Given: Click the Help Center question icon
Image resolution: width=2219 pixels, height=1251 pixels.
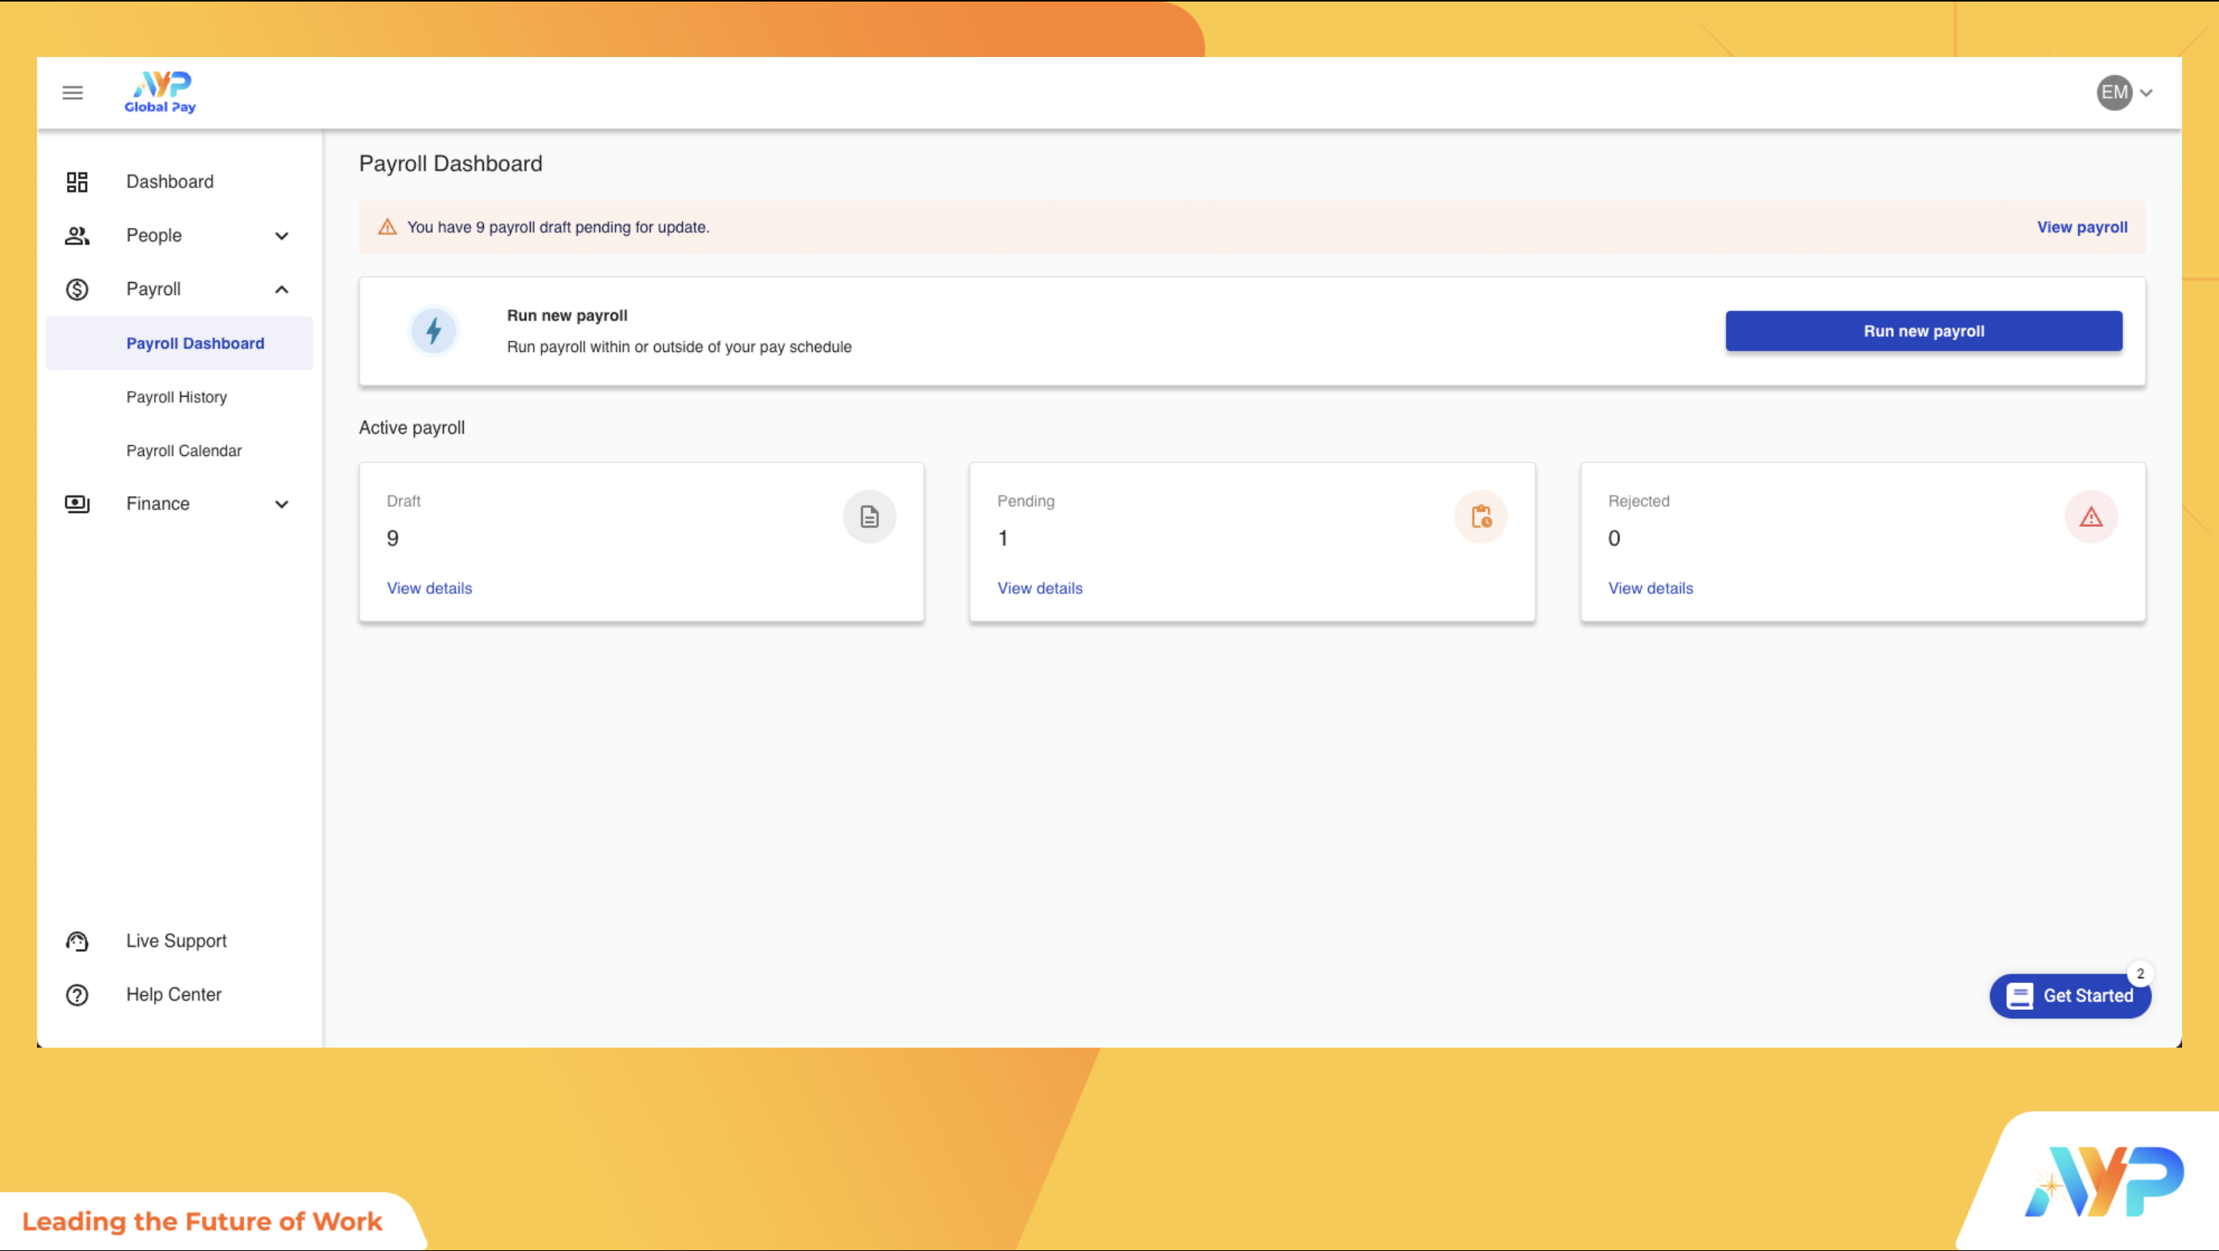Looking at the screenshot, I should click(x=77, y=994).
